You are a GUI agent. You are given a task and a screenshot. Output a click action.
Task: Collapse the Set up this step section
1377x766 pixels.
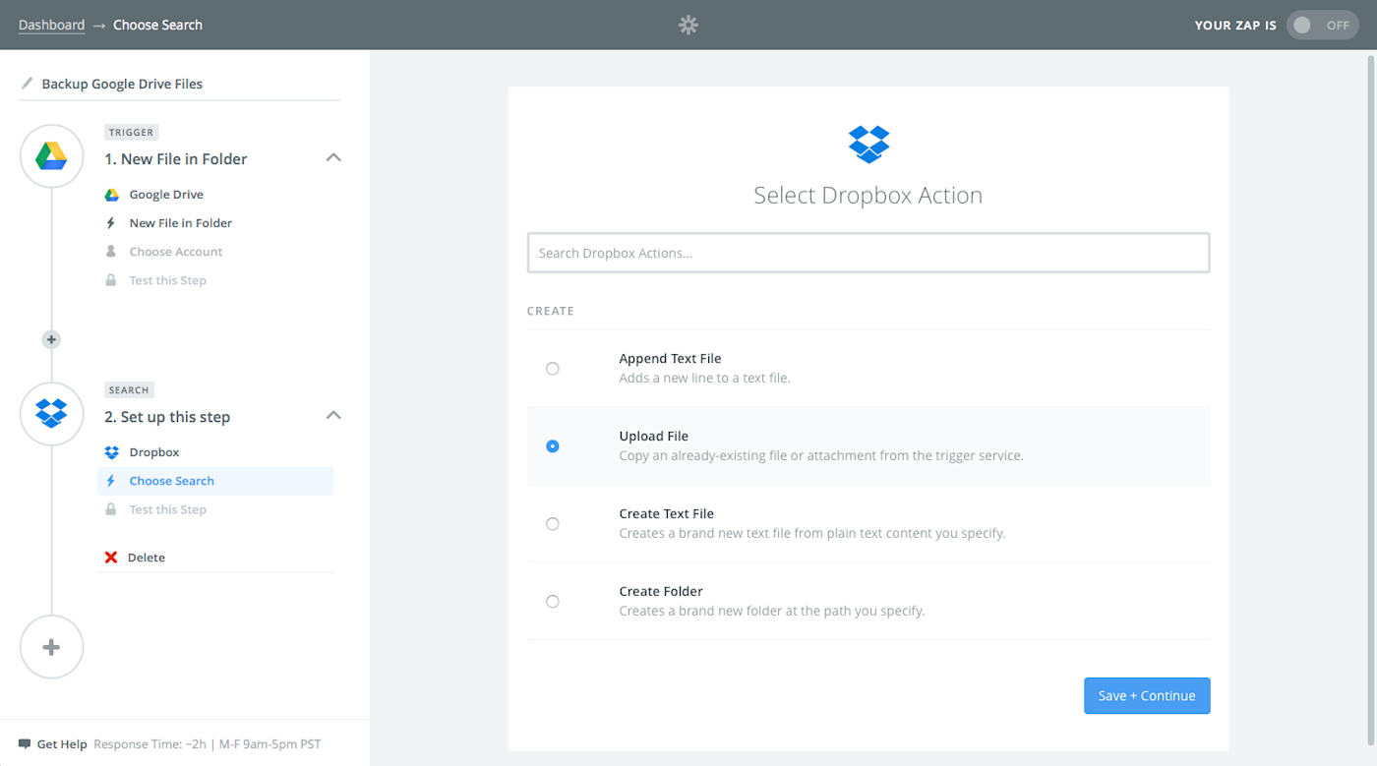point(333,415)
